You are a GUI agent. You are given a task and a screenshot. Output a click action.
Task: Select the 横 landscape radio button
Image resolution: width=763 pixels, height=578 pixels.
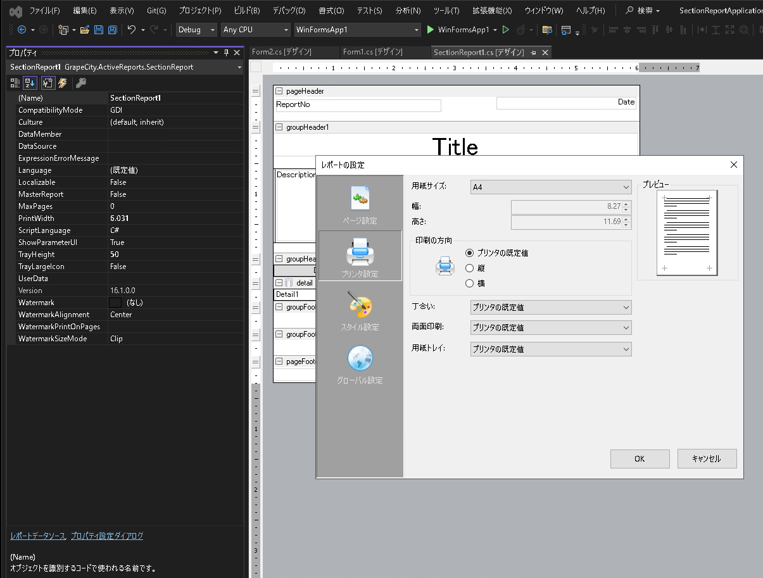point(470,283)
